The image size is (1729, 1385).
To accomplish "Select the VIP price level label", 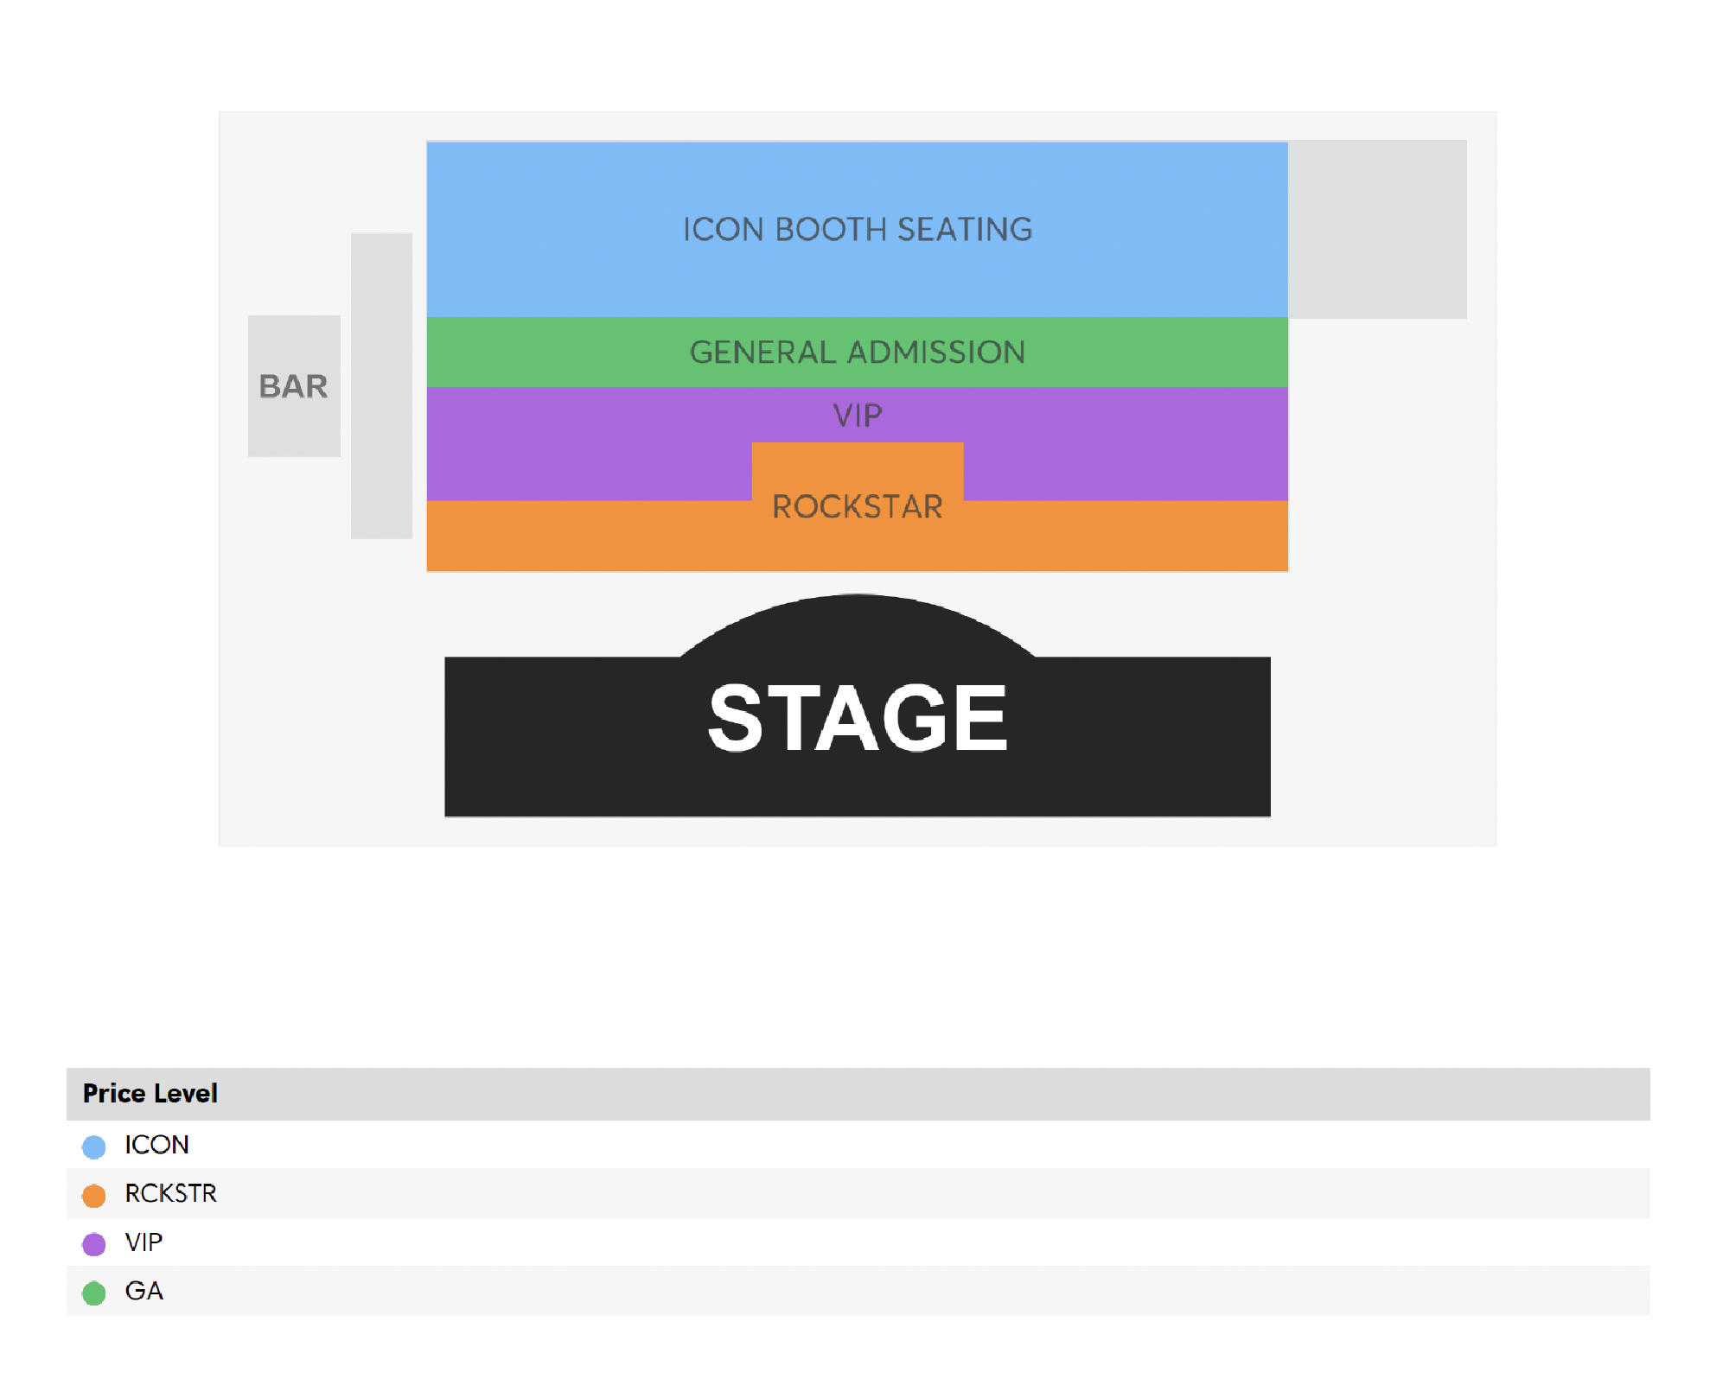I will tap(144, 1242).
